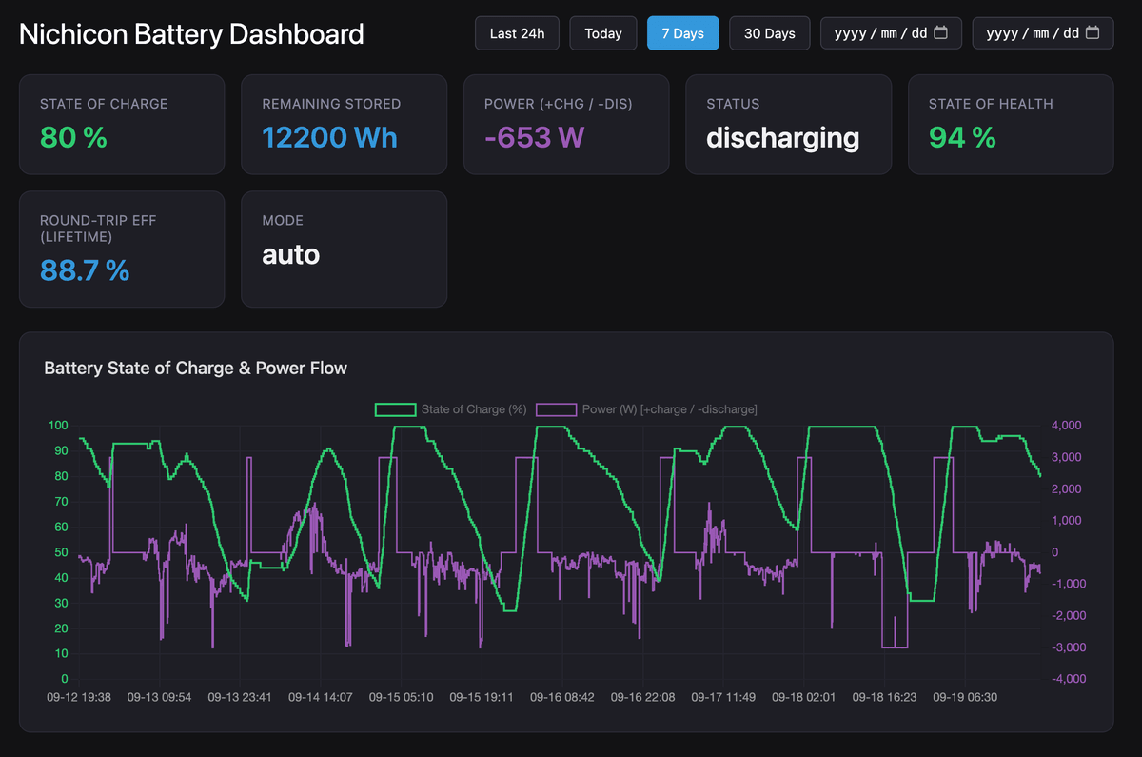Viewport: 1142px width, 757px height.
Task: Click the 4,000 tick on the power axis
Action: click(x=1066, y=425)
